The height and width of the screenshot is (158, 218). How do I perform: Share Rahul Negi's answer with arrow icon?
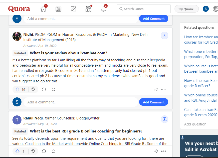(x=156, y=151)
